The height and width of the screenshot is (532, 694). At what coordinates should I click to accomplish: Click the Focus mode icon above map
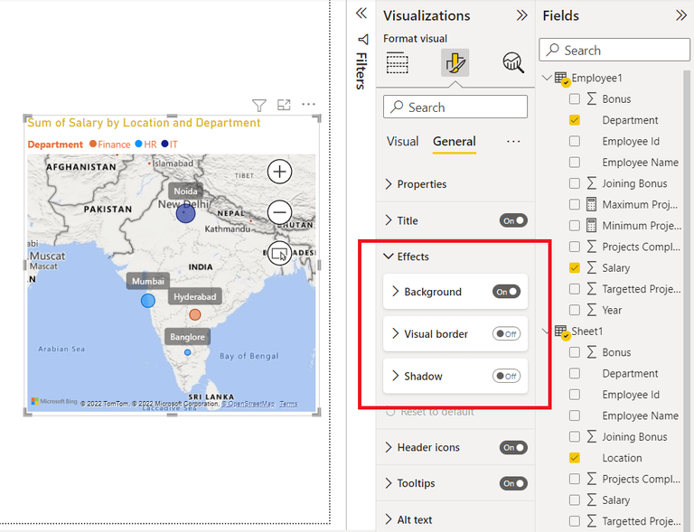point(284,105)
